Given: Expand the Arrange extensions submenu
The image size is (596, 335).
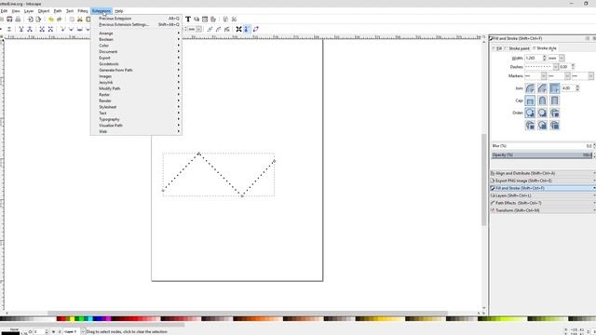Looking at the screenshot, I should [136, 33].
